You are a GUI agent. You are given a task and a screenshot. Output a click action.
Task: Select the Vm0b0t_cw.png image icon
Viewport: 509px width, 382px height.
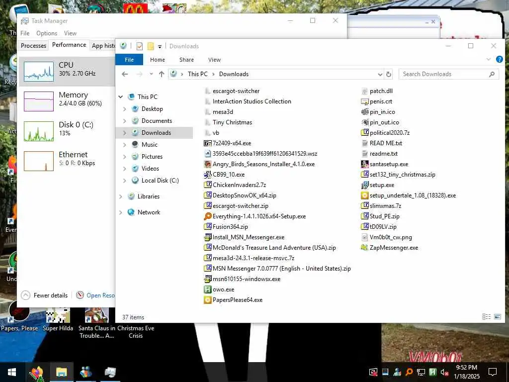pyautogui.click(x=364, y=237)
